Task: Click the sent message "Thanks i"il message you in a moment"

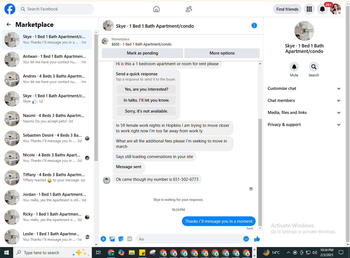Action: tap(219, 221)
